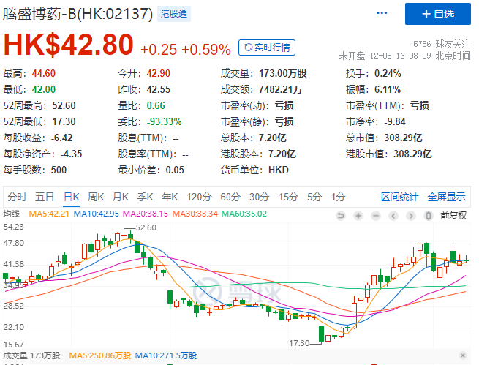Select the 周K weekly candlestick tab
The width and height of the screenshot is (479, 365).
tap(96, 197)
